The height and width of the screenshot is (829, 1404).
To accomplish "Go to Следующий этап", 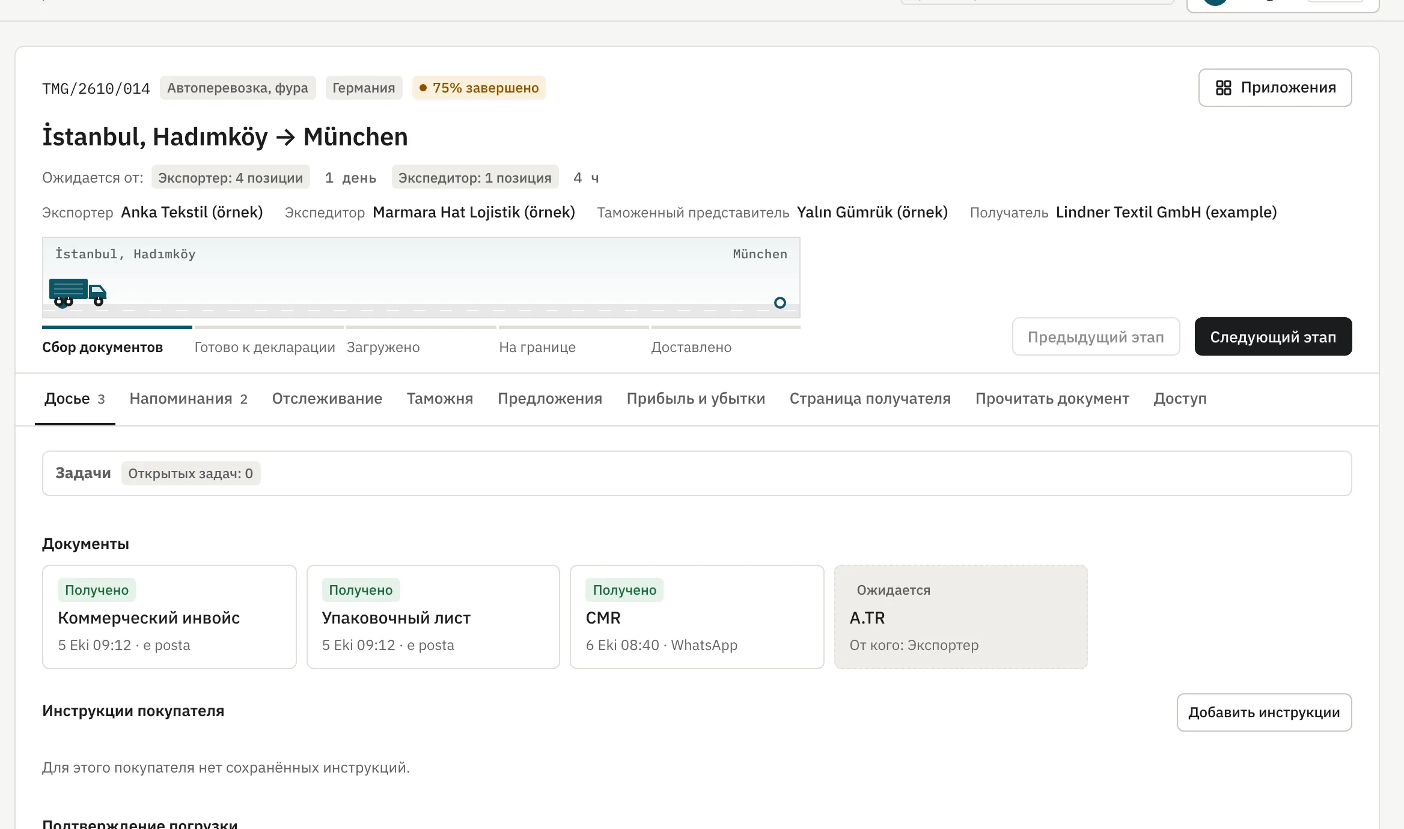I will (1273, 336).
